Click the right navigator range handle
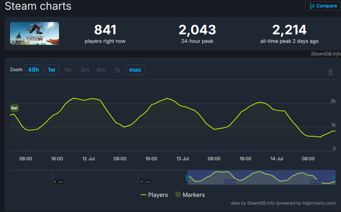Screen dimensions: 341x212 [x=336, y=177]
